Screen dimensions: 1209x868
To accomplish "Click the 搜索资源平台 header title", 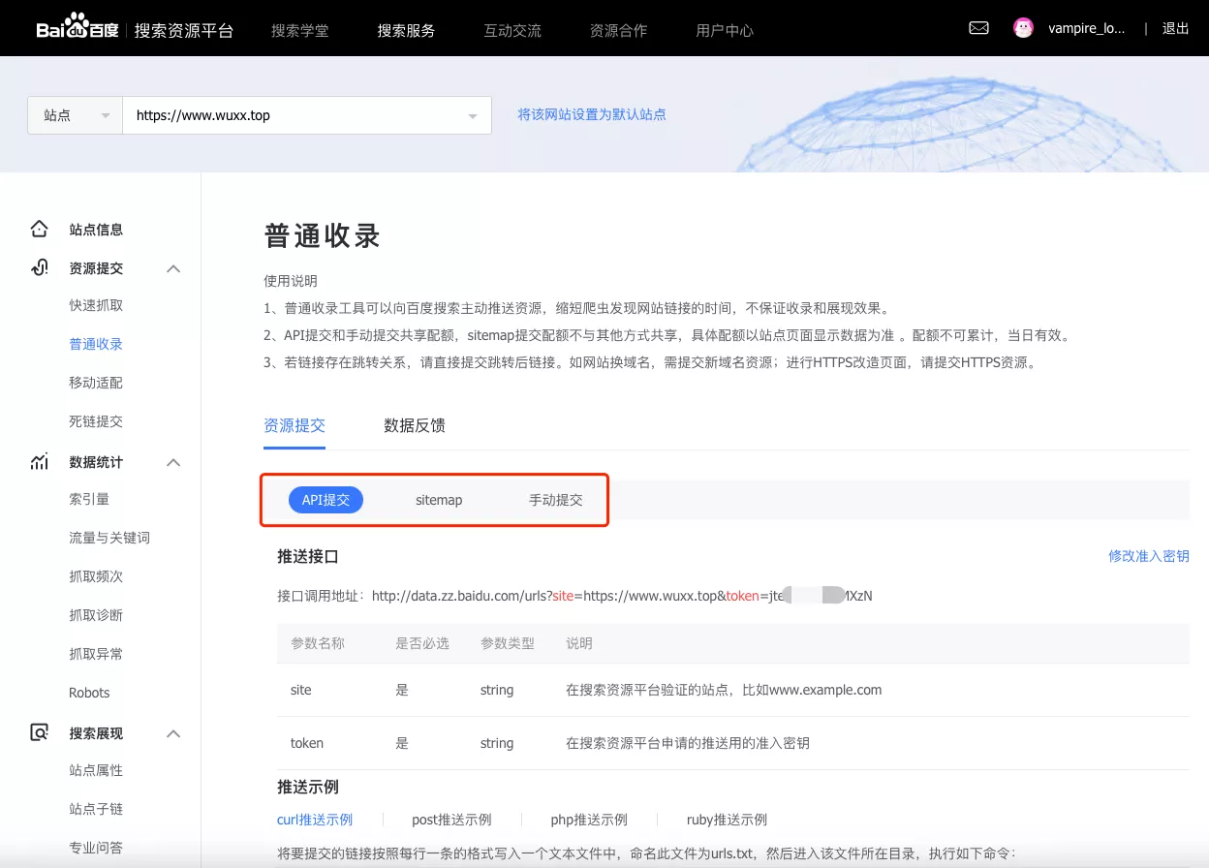I will pos(184,30).
